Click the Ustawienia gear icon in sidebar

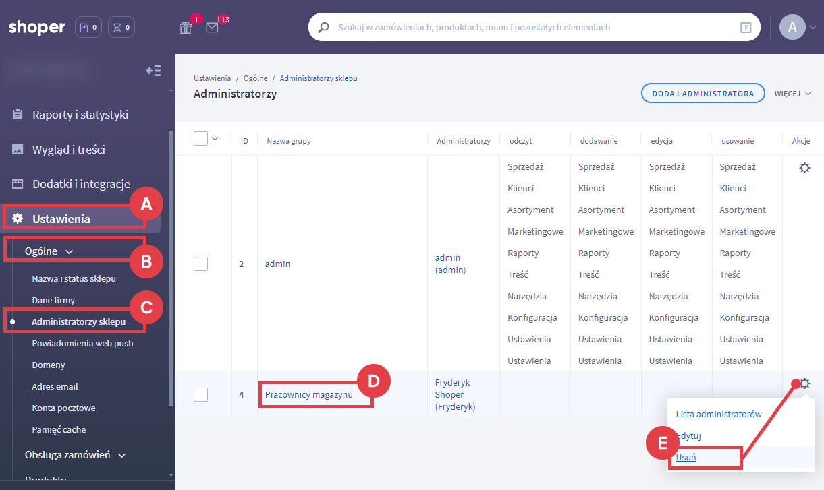pos(18,218)
